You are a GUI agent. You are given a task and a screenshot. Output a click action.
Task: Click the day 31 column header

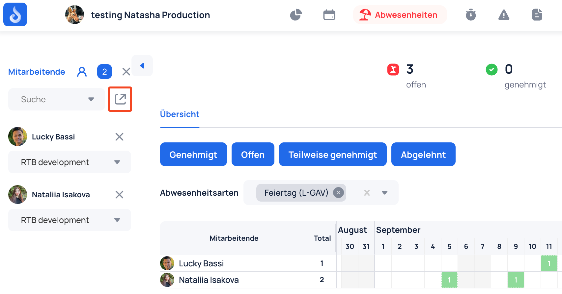point(366,246)
